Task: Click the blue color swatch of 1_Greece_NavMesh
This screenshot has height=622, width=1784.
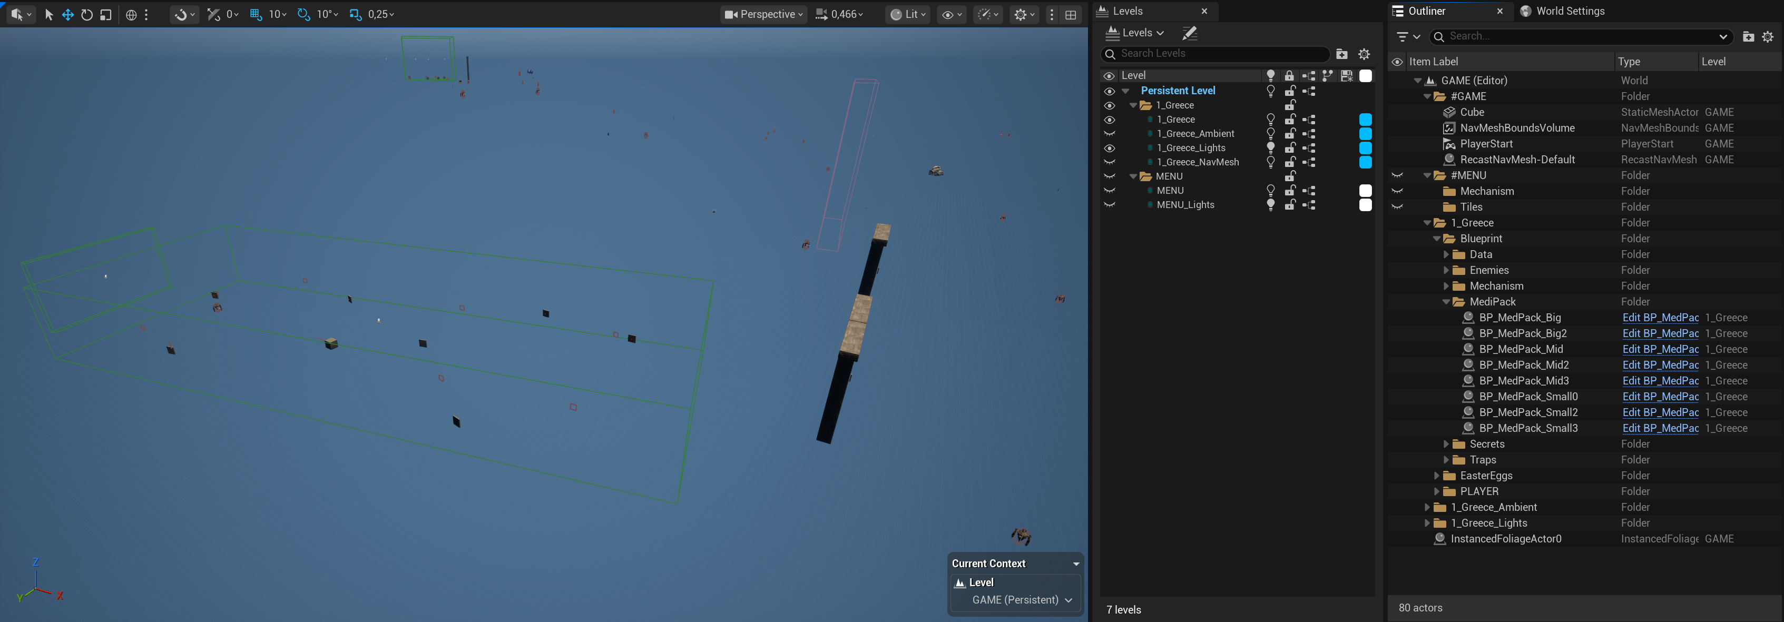Action: 1365,162
